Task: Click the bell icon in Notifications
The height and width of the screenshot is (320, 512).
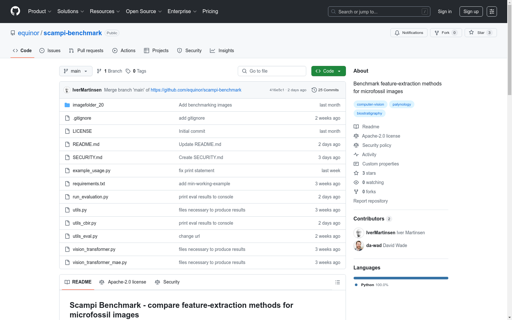Action: point(397,33)
